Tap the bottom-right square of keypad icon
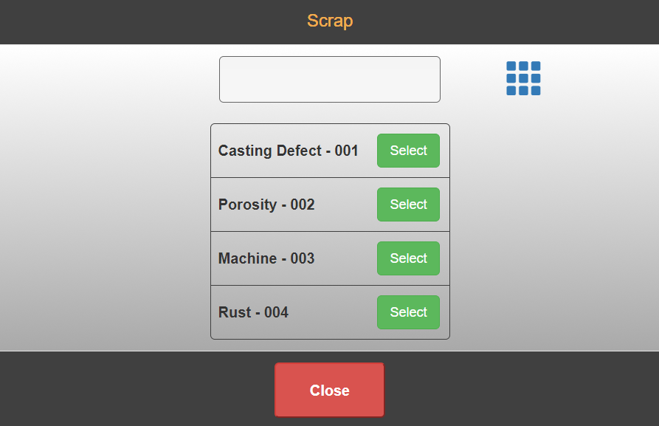Screen dimensions: 659x426 click(x=536, y=91)
